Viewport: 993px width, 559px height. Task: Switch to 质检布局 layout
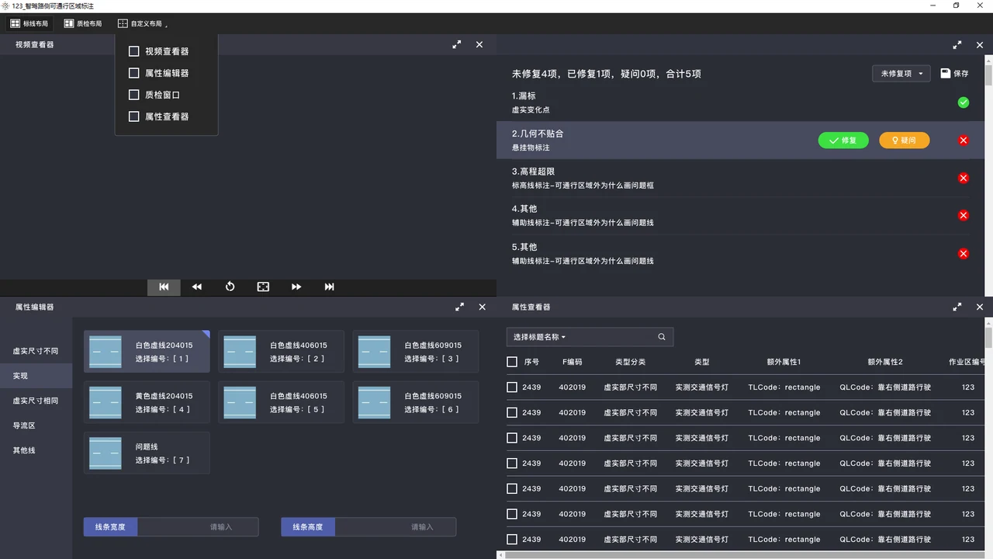click(x=83, y=24)
